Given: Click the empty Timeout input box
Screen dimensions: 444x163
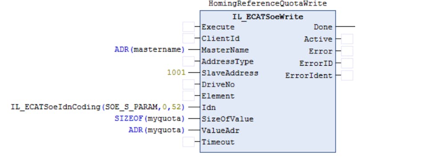Looking at the screenshot, I should [x=188, y=142].
